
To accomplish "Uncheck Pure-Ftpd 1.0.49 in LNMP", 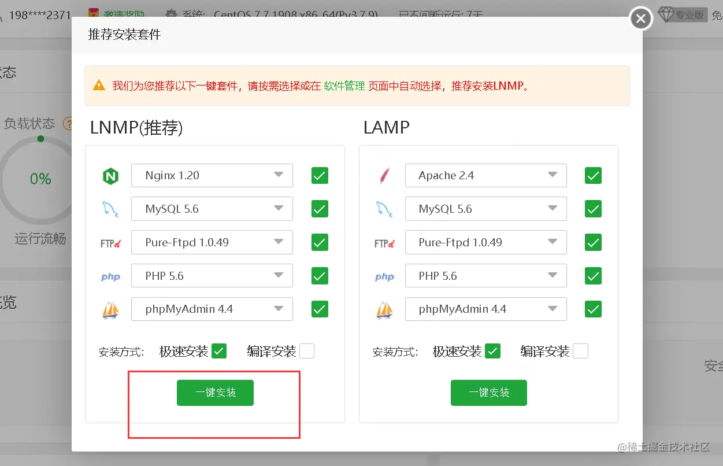I will click(320, 242).
